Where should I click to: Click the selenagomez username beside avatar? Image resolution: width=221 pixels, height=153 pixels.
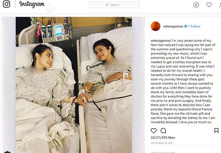(173, 26)
